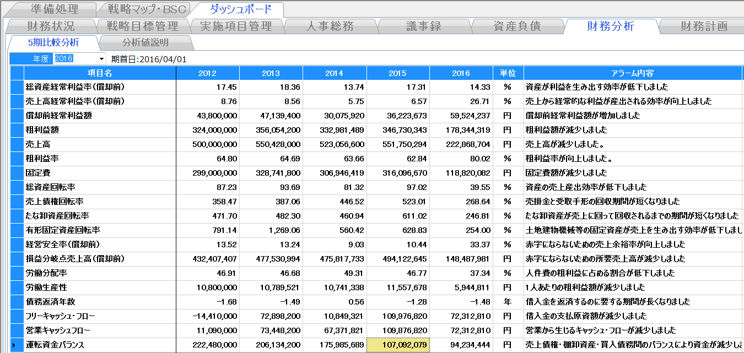Click the row selector arrow for 運転資金バランス
The image size is (744, 353).
pyautogui.click(x=17, y=345)
